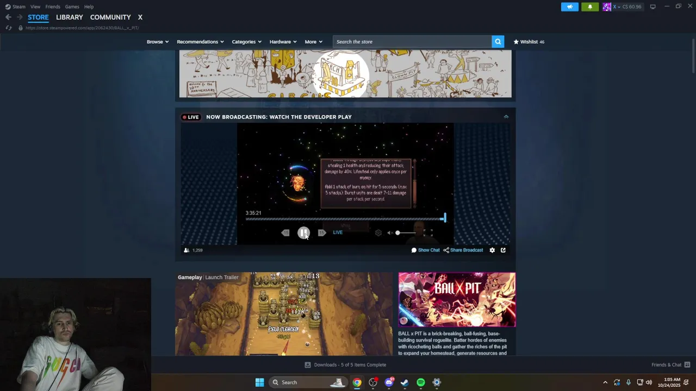
Task: Open the View menu
Action: pos(35,7)
